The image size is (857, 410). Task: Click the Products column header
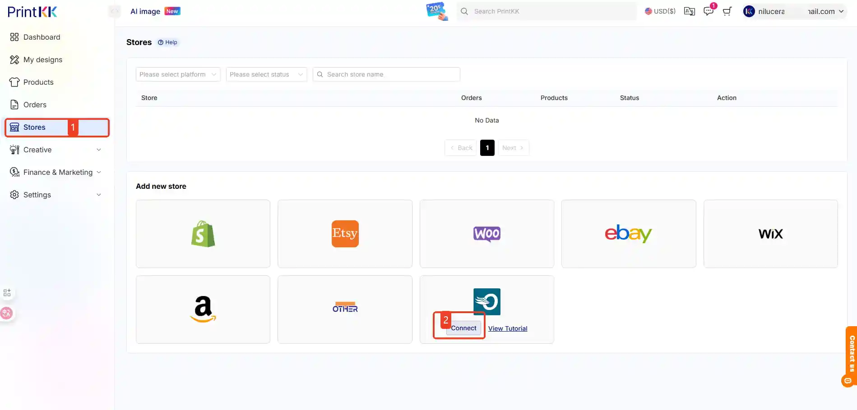click(x=554, y=98)
